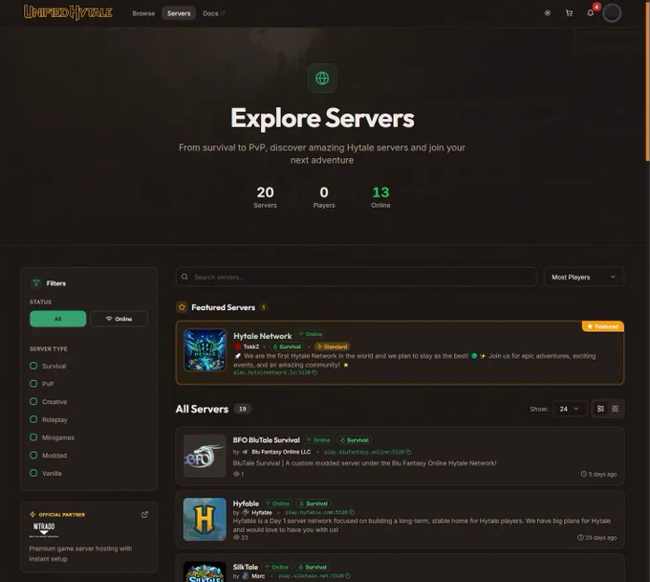
Task: Open the Most Players sort dropdown
Action: tap(584, 277)
